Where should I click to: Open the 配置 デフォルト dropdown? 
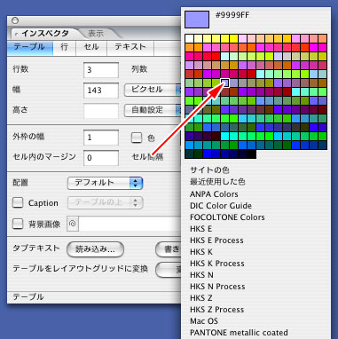point(106,183)
